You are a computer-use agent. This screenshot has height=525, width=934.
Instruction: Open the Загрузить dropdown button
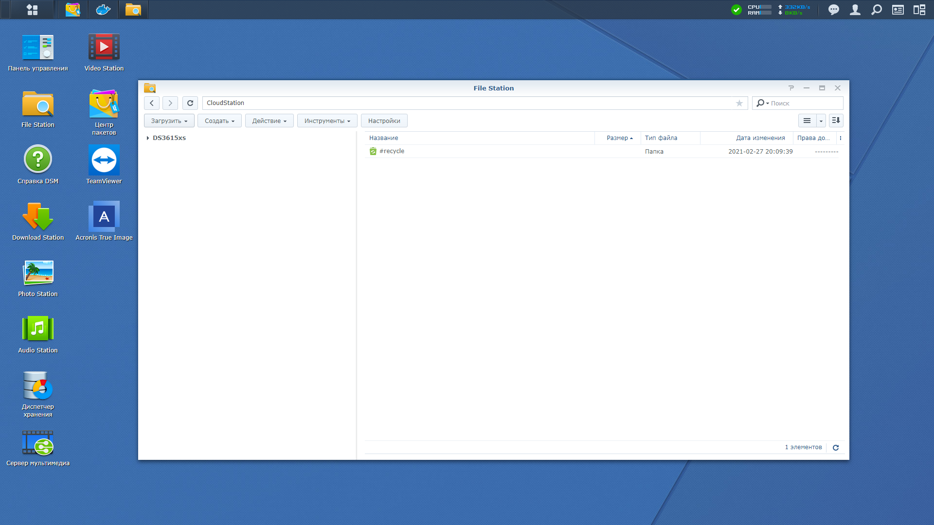(169, 121)
